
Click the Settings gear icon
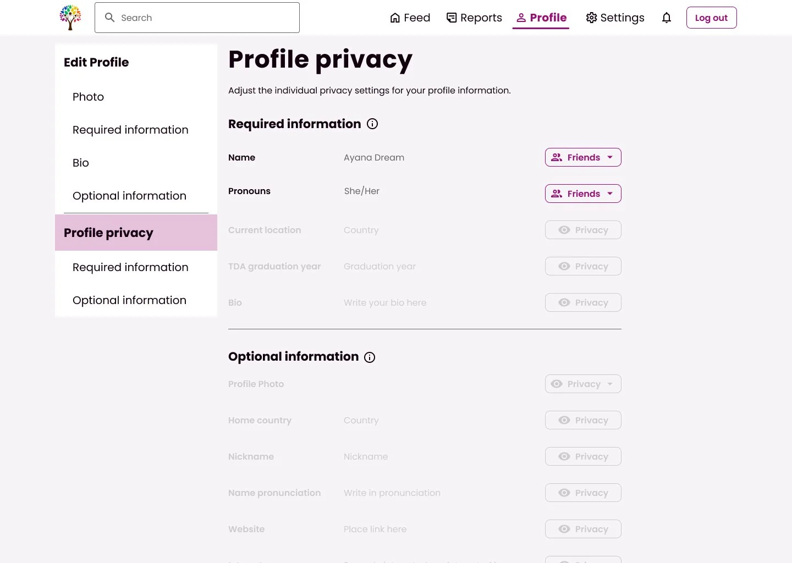(x=591, y=18)
